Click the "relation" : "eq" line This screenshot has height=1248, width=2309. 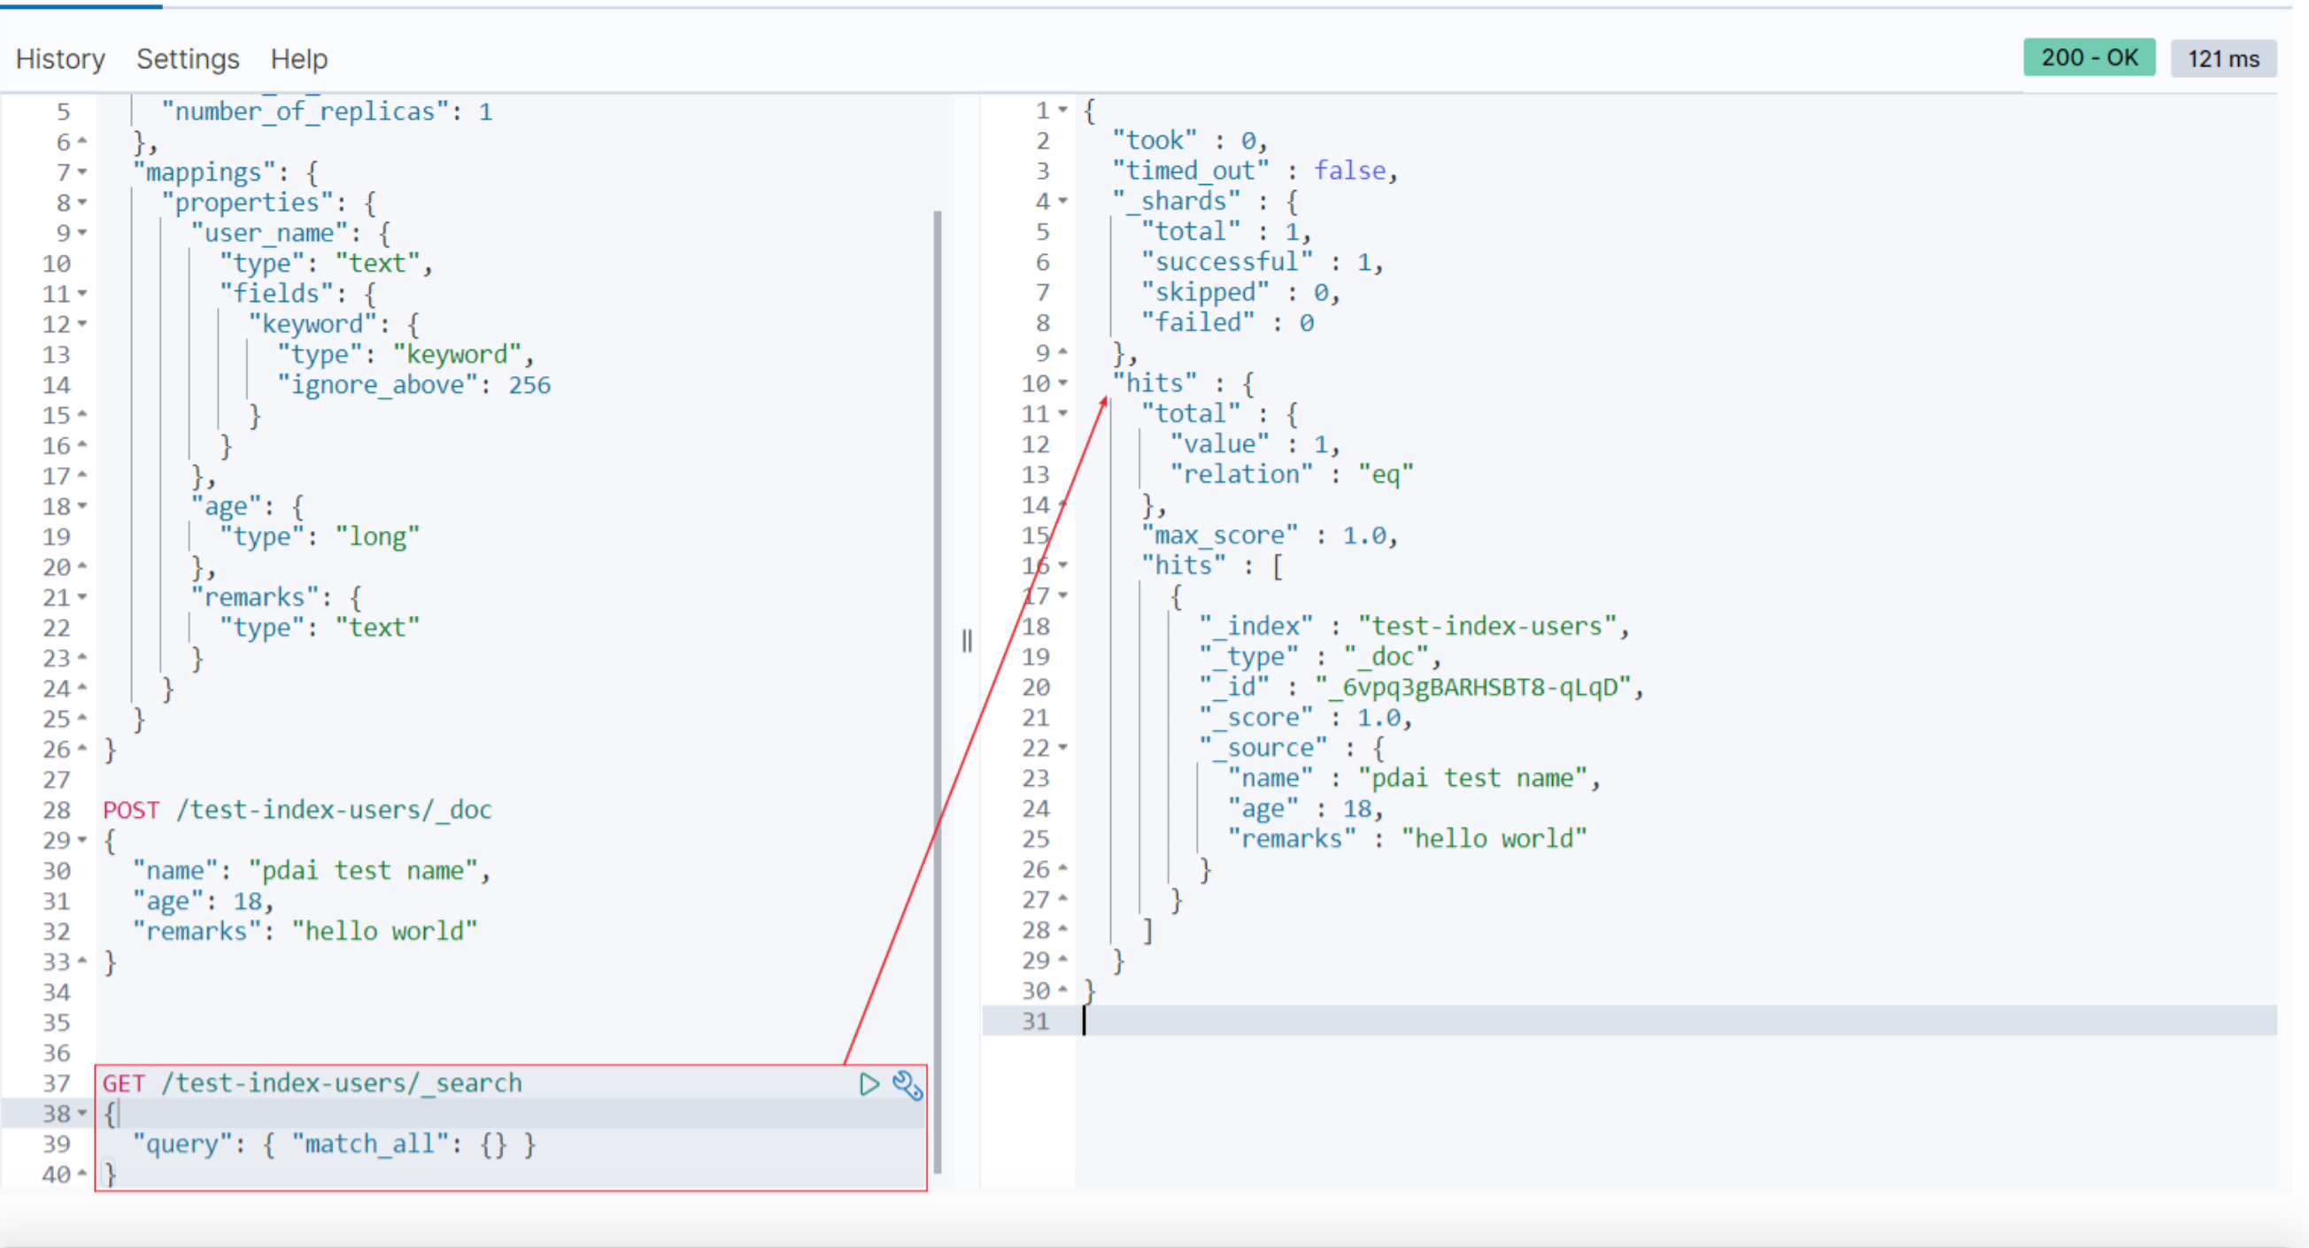click(x=1291, y=474)
